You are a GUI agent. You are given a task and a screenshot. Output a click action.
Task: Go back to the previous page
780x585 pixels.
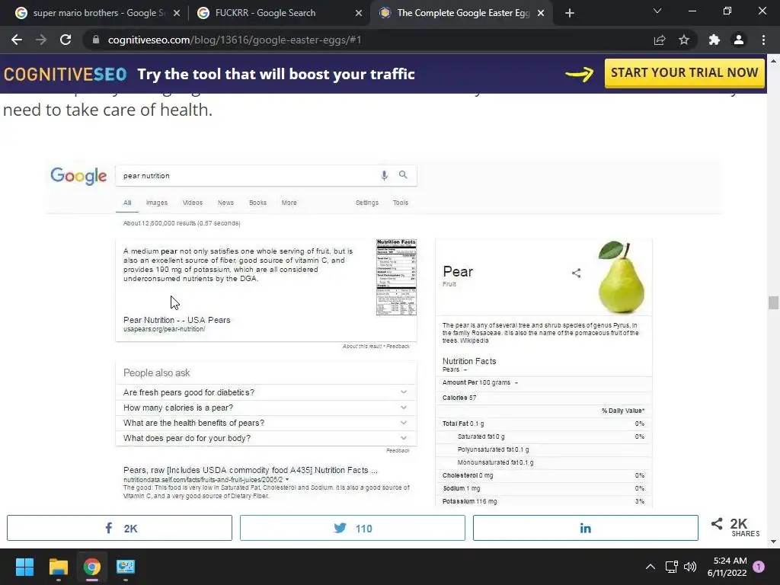[x=17, y=40]
